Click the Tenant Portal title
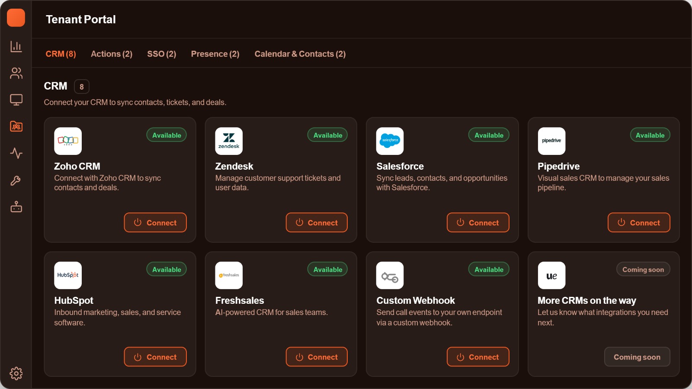This screenshot has width=692, height=389. (x=81, y=19)
